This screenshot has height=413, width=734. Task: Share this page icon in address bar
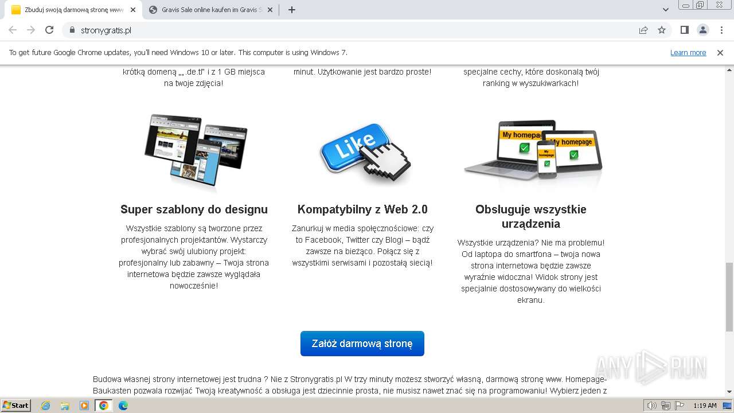click(643, 30)
